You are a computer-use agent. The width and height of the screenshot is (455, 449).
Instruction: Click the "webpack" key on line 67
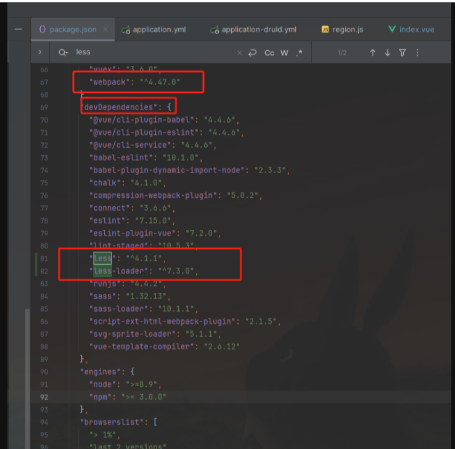[109, 83]
